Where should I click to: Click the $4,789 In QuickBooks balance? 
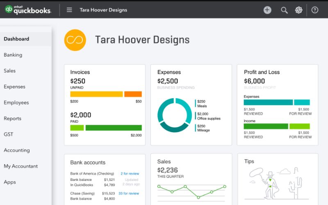109,185
